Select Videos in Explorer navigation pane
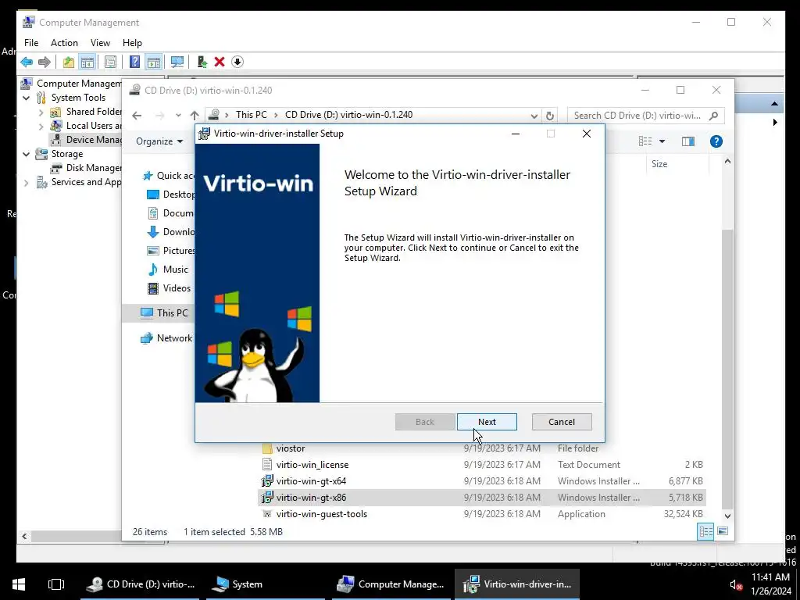The height and width of the screenshot is (600, 800). pos(169,288)
